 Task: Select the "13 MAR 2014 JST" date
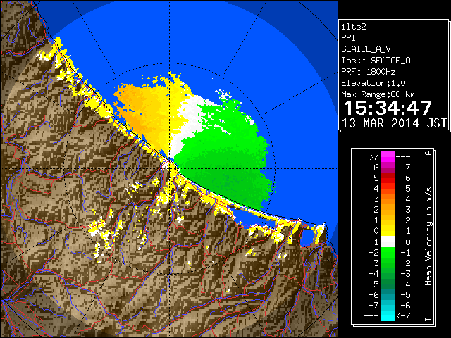394,123
